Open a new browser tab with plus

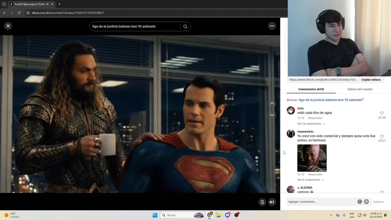(x=59, y=4)
